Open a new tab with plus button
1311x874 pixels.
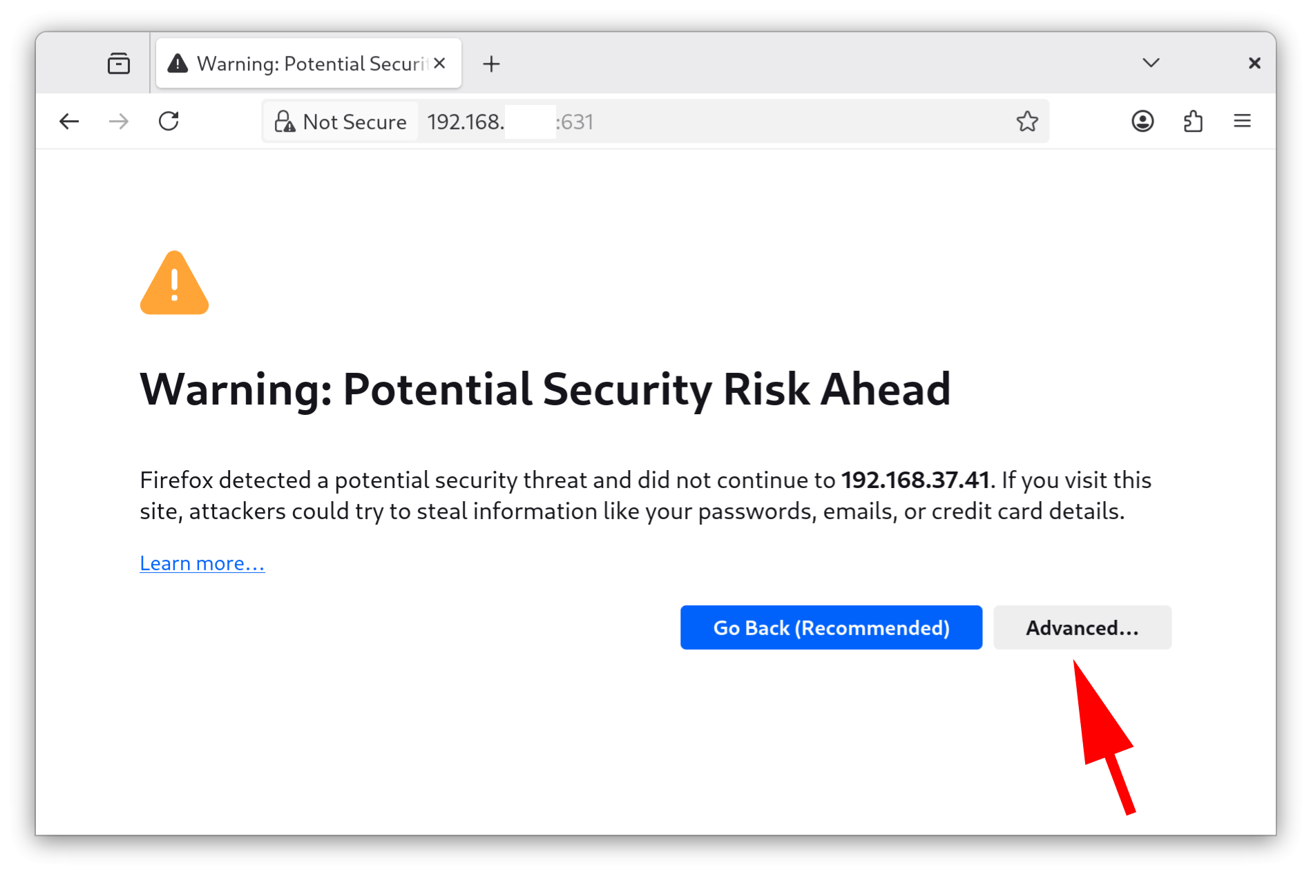pos(491,64)
